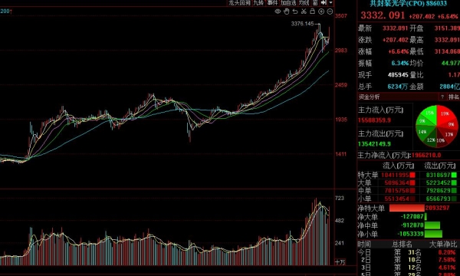Click the 大单净比 column header
The width and height of the screenshot is (460, 276).
(443, 245)
